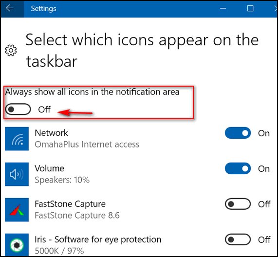Maximize the Settings window
This screenshot has width=278, height=257.
[250, 8]
